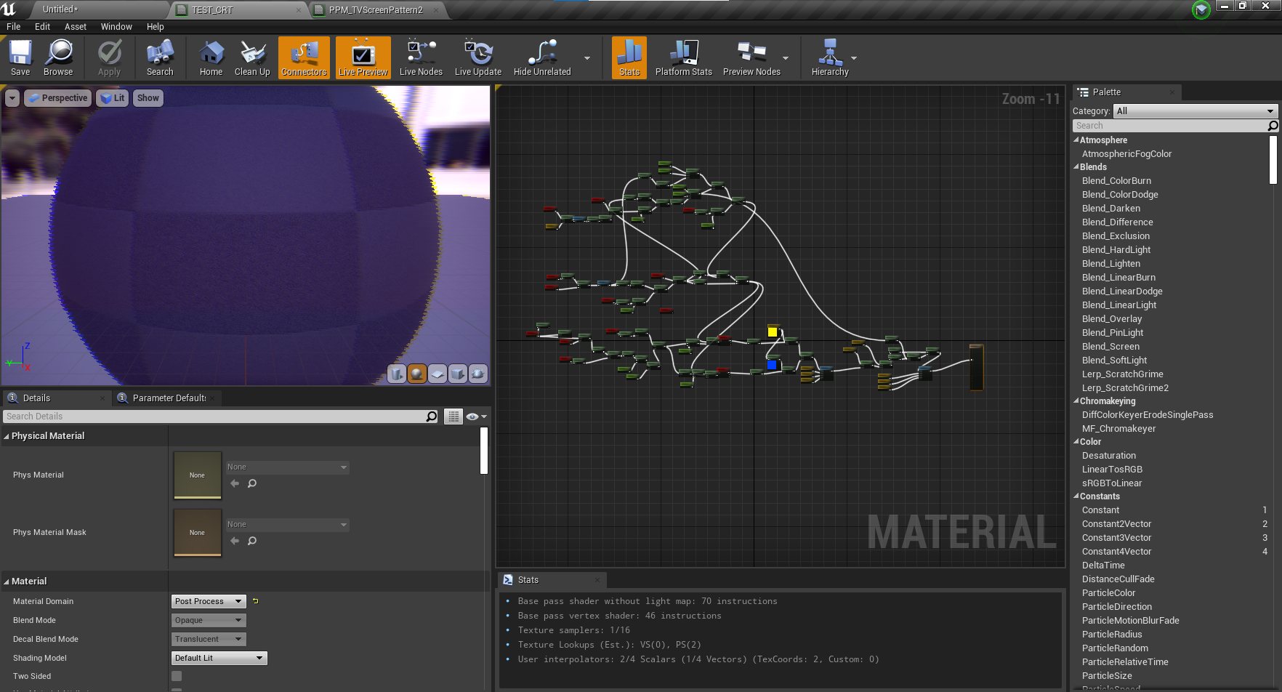Run Clean Up on the material graph
The image size is (1282, 692).
pos(252,57)
